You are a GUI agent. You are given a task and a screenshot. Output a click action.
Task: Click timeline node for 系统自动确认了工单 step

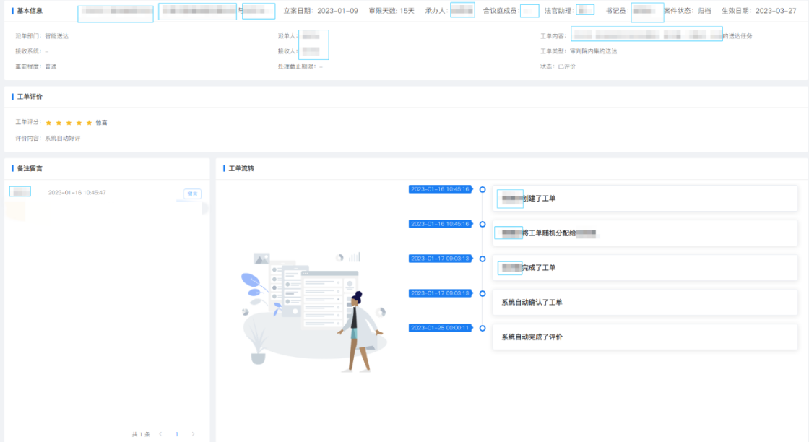point(483,293)
